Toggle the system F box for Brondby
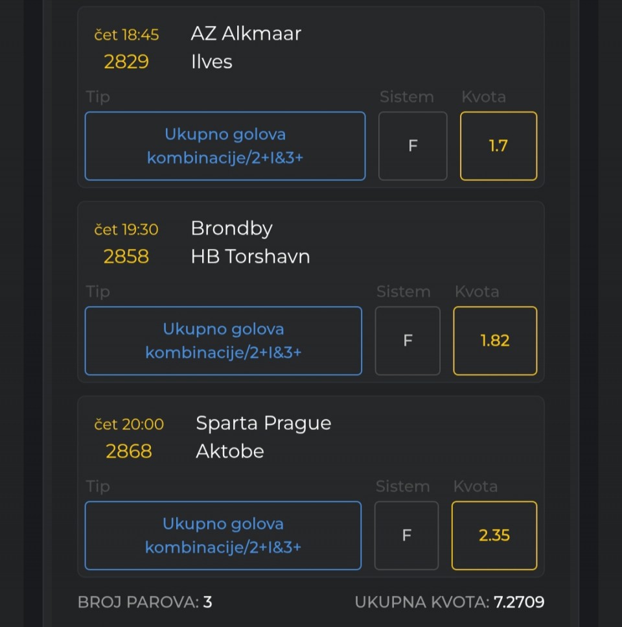Viewport: 622px width, 627px height. pyautogui.click(x=408, y=340)
